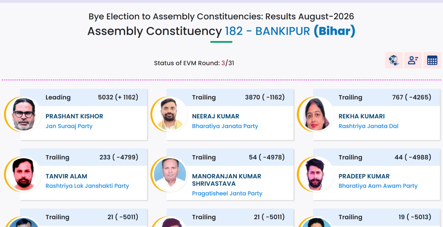Click Rekha Kumari's candidate photo
The image size is (443, 227).
(x=317, y=114)
